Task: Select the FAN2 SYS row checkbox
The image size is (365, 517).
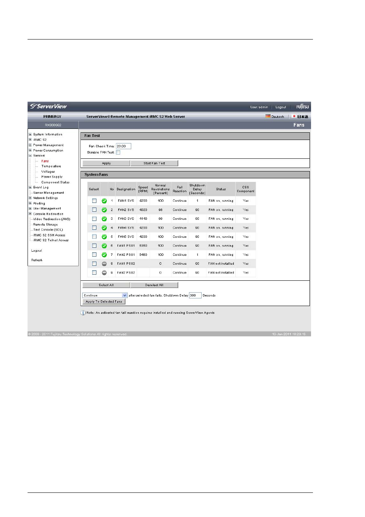Action: coord(94,210)
